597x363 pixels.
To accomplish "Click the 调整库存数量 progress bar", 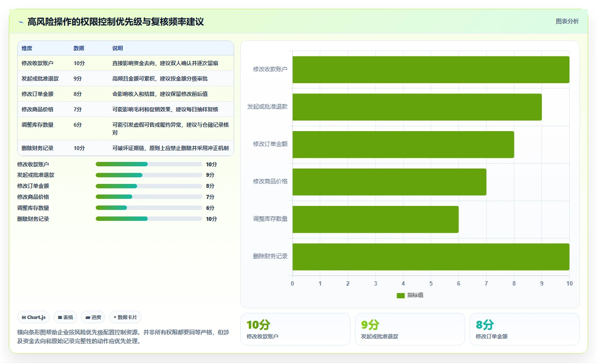I will click(149, 208).
